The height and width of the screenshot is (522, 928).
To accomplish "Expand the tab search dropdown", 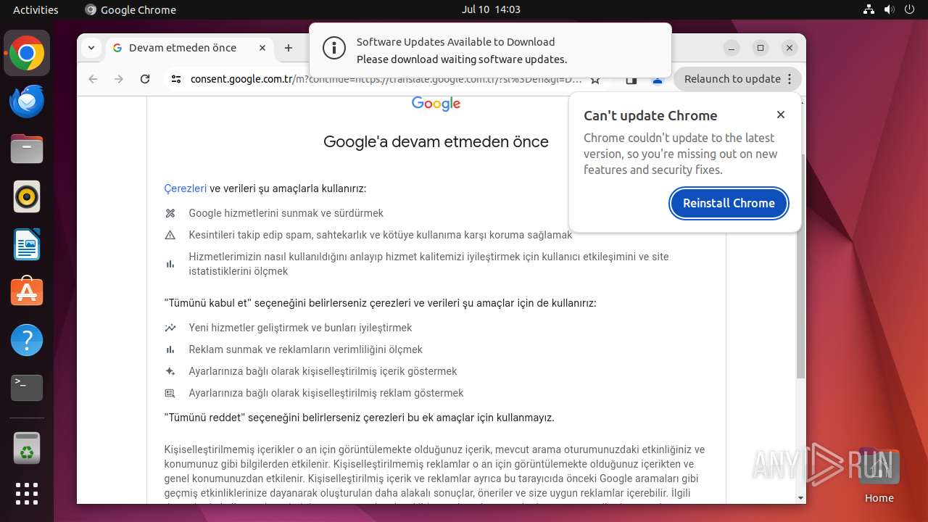I will 91,48.
